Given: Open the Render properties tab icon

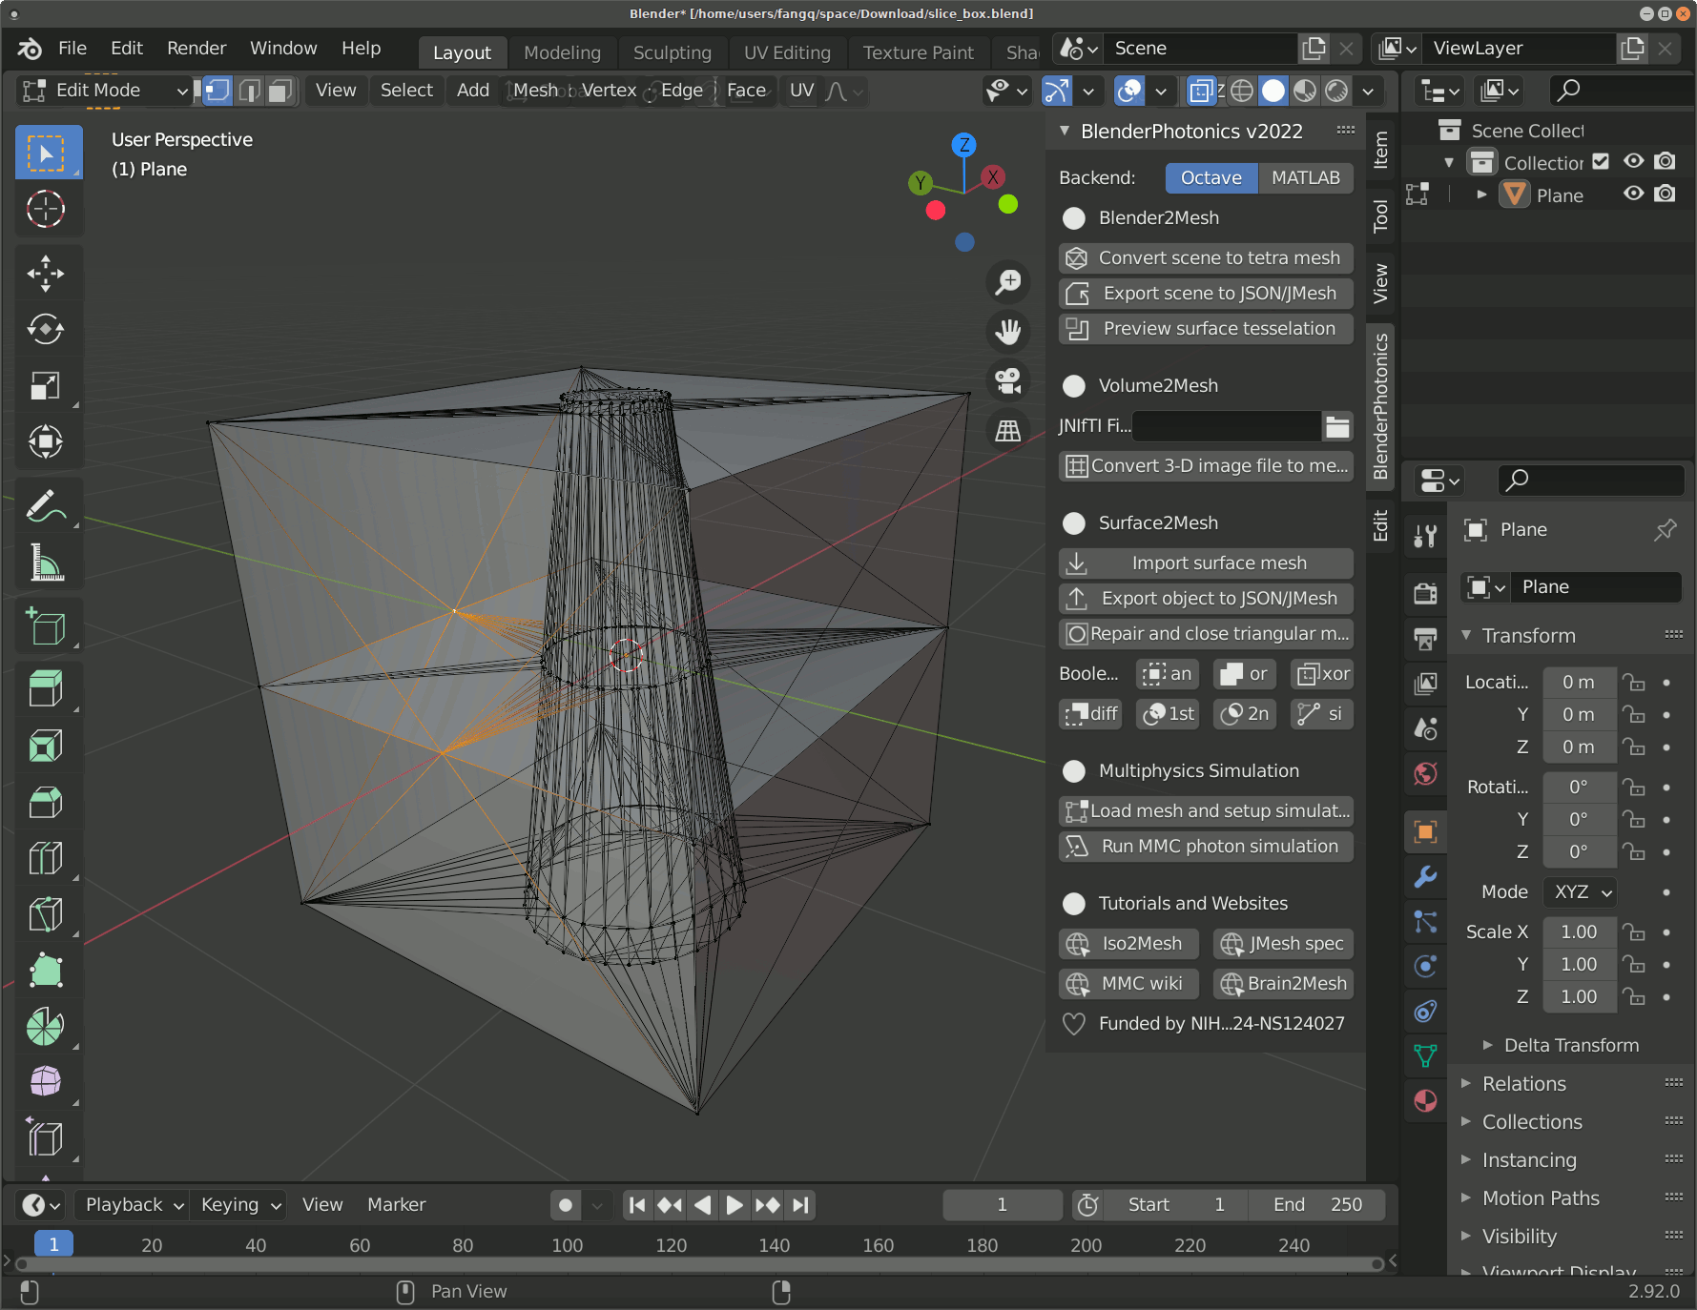Looking at the screenshot, I should [x=1425, y=593].
